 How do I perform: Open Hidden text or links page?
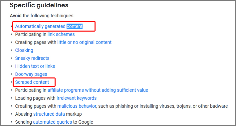point(35,66)
